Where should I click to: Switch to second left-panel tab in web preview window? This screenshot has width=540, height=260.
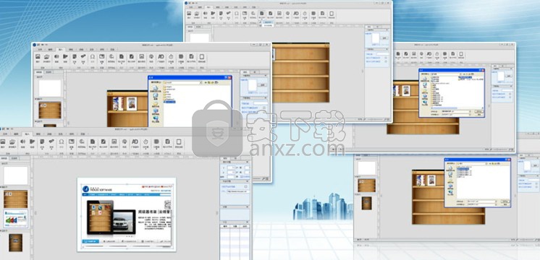tap(14, 158)
